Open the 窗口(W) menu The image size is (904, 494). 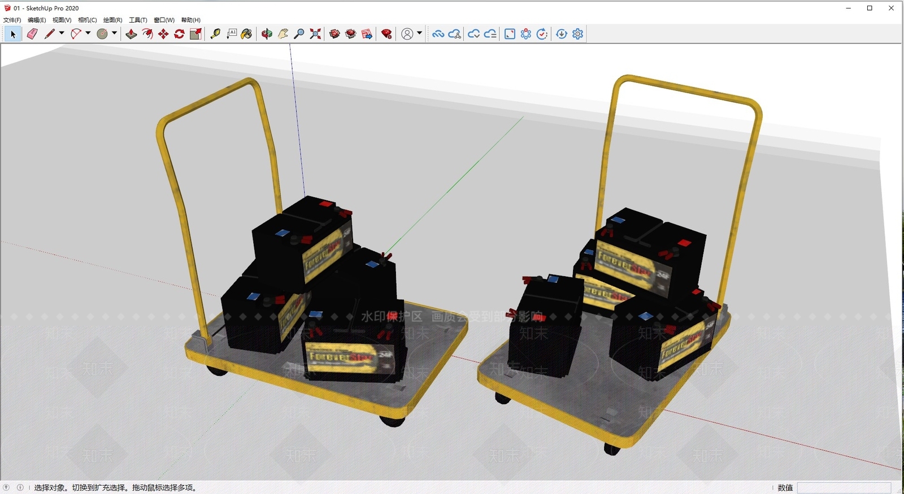pyautogui.click(x=164, y=20)
